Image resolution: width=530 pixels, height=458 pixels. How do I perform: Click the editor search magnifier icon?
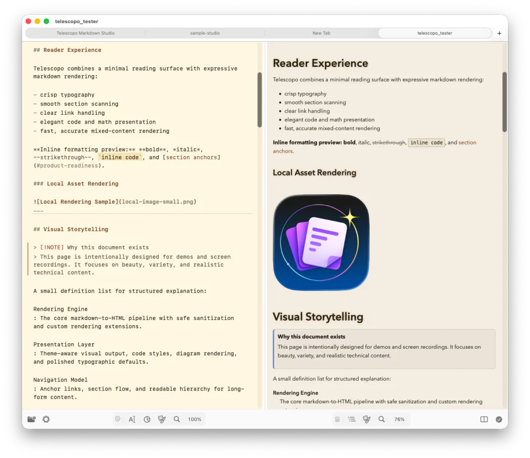[x=177, y=419]
